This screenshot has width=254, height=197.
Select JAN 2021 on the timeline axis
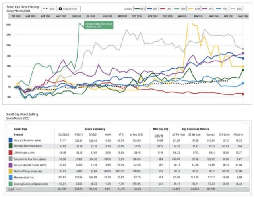[x=182, y=17]
